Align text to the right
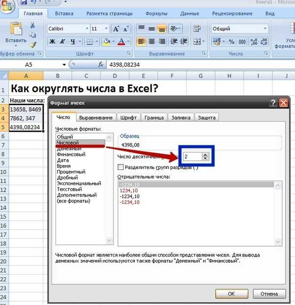 (x=162, y=41)
